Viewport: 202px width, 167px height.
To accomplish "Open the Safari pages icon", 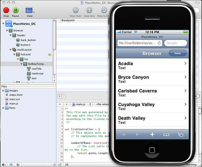I will tap(181, 135).
